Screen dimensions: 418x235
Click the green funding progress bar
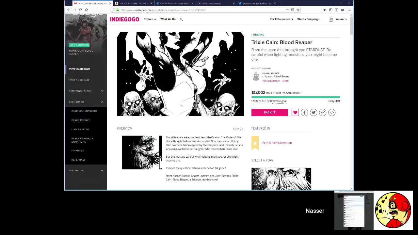coord(296,97)
